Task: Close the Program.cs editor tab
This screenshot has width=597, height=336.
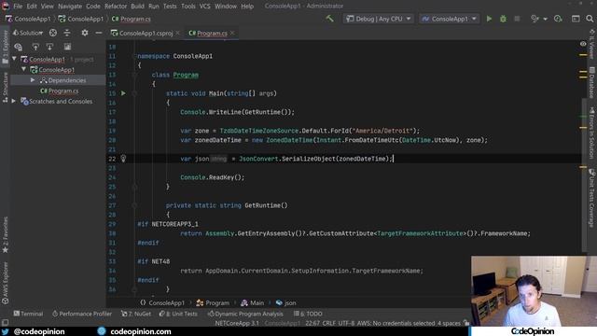Action: coord(232,34)
